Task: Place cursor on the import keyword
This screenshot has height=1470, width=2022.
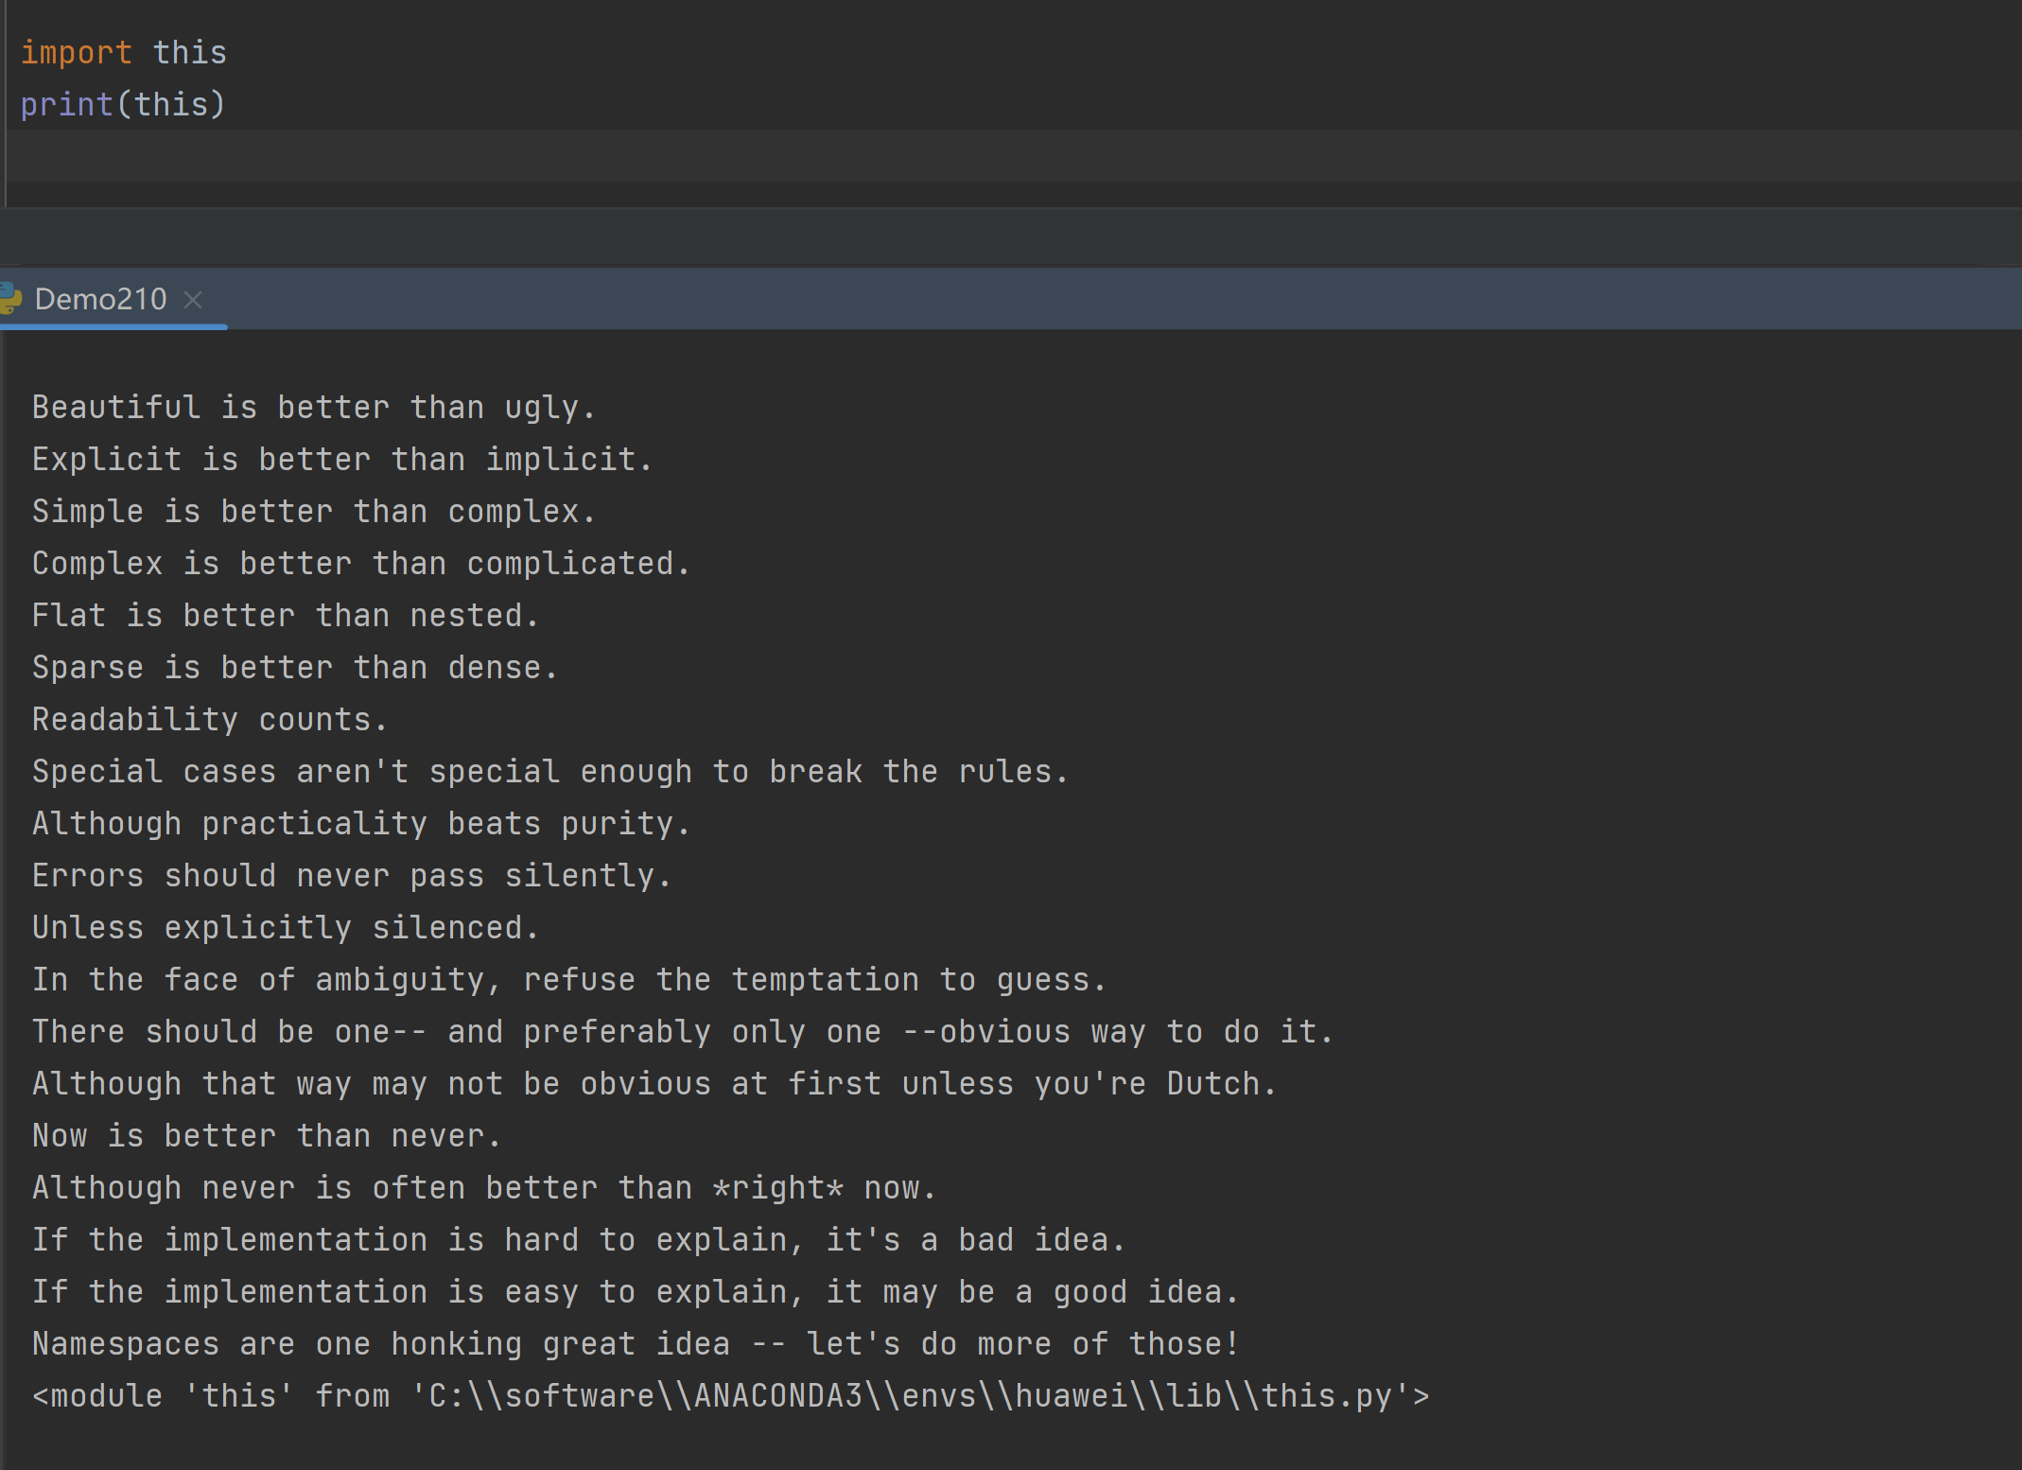Action: [76, 52]
